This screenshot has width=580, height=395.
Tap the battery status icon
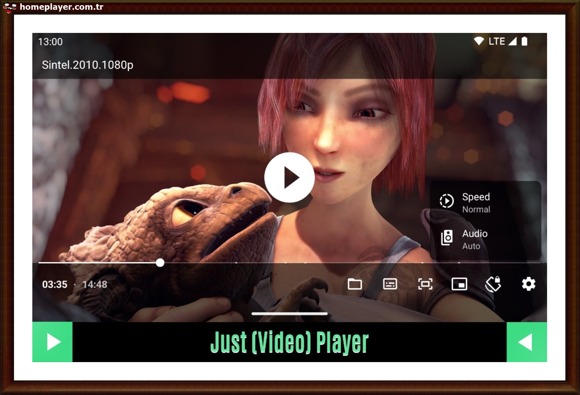coord(524,41)
